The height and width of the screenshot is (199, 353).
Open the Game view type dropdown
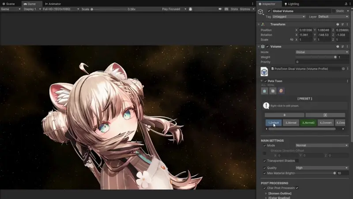coord(11,9)
